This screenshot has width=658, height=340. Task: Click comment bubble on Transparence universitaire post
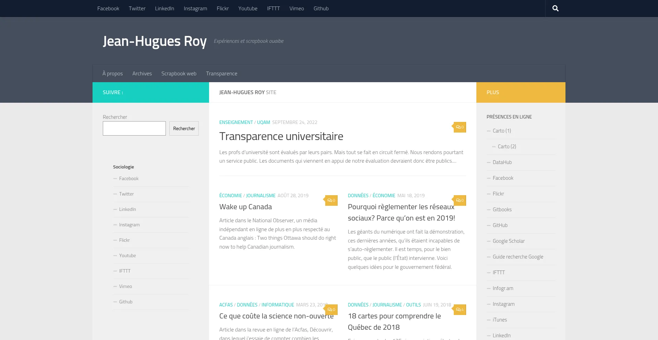[x=460, y=127]
